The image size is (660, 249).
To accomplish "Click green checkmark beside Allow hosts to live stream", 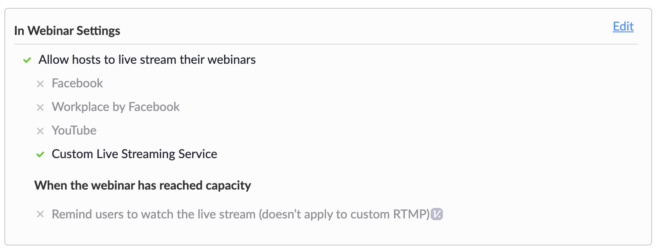I will pyautogui.click(x=27, y=60).
